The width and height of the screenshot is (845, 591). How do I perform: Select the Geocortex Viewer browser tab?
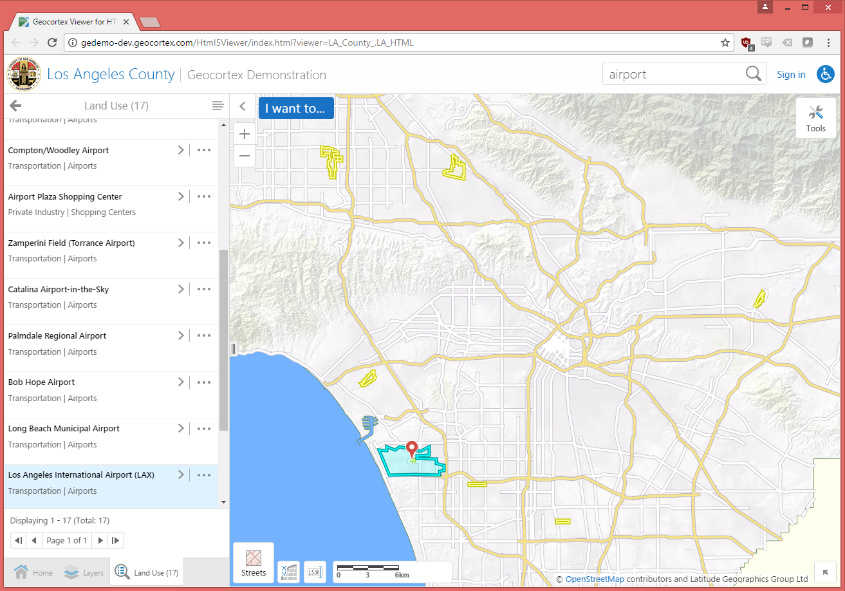pyautogui.click(x=74, y=22)
